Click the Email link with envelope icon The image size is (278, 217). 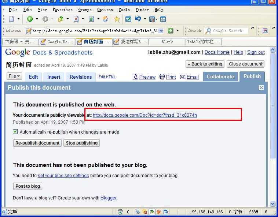(x=189, y=77)
